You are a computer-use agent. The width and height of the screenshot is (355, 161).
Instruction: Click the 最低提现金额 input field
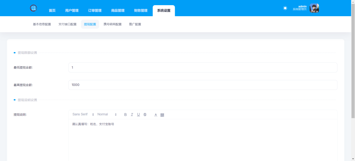[202, 68]
